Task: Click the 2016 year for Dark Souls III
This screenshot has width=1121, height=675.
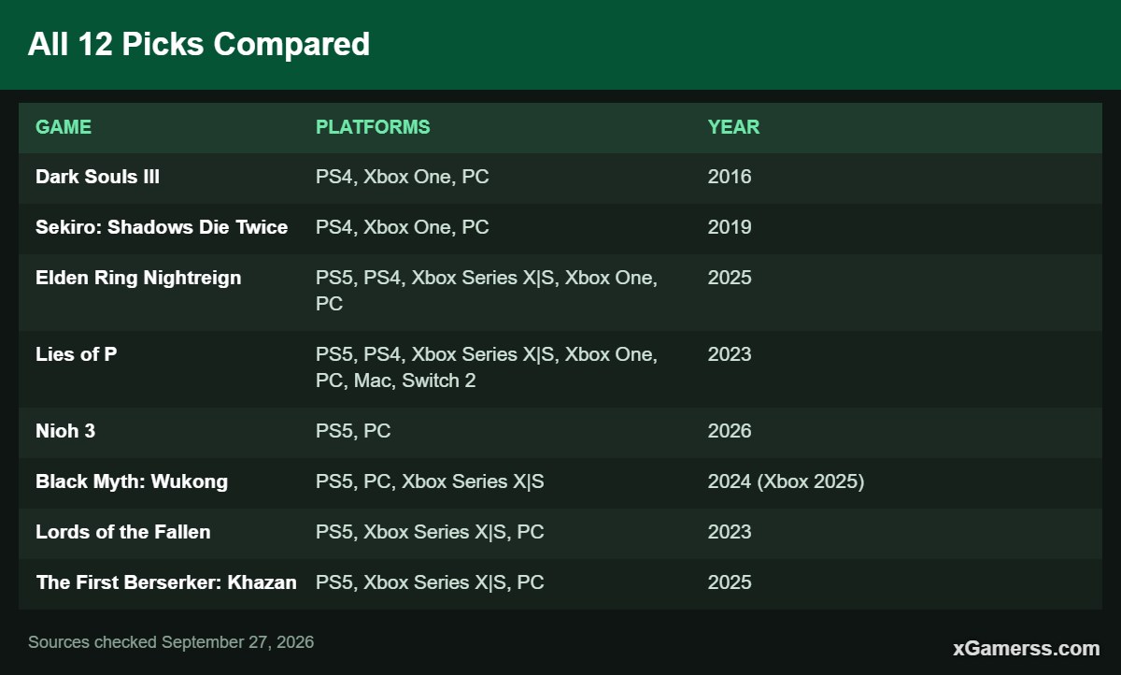Action: (x=730, y=177)
